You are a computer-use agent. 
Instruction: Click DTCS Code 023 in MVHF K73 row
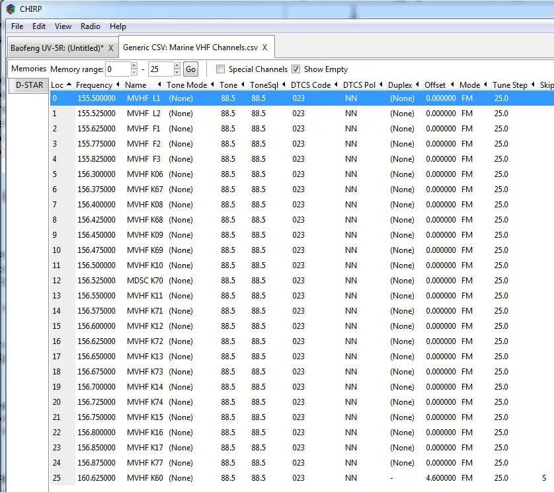click(x=299, y=372)
